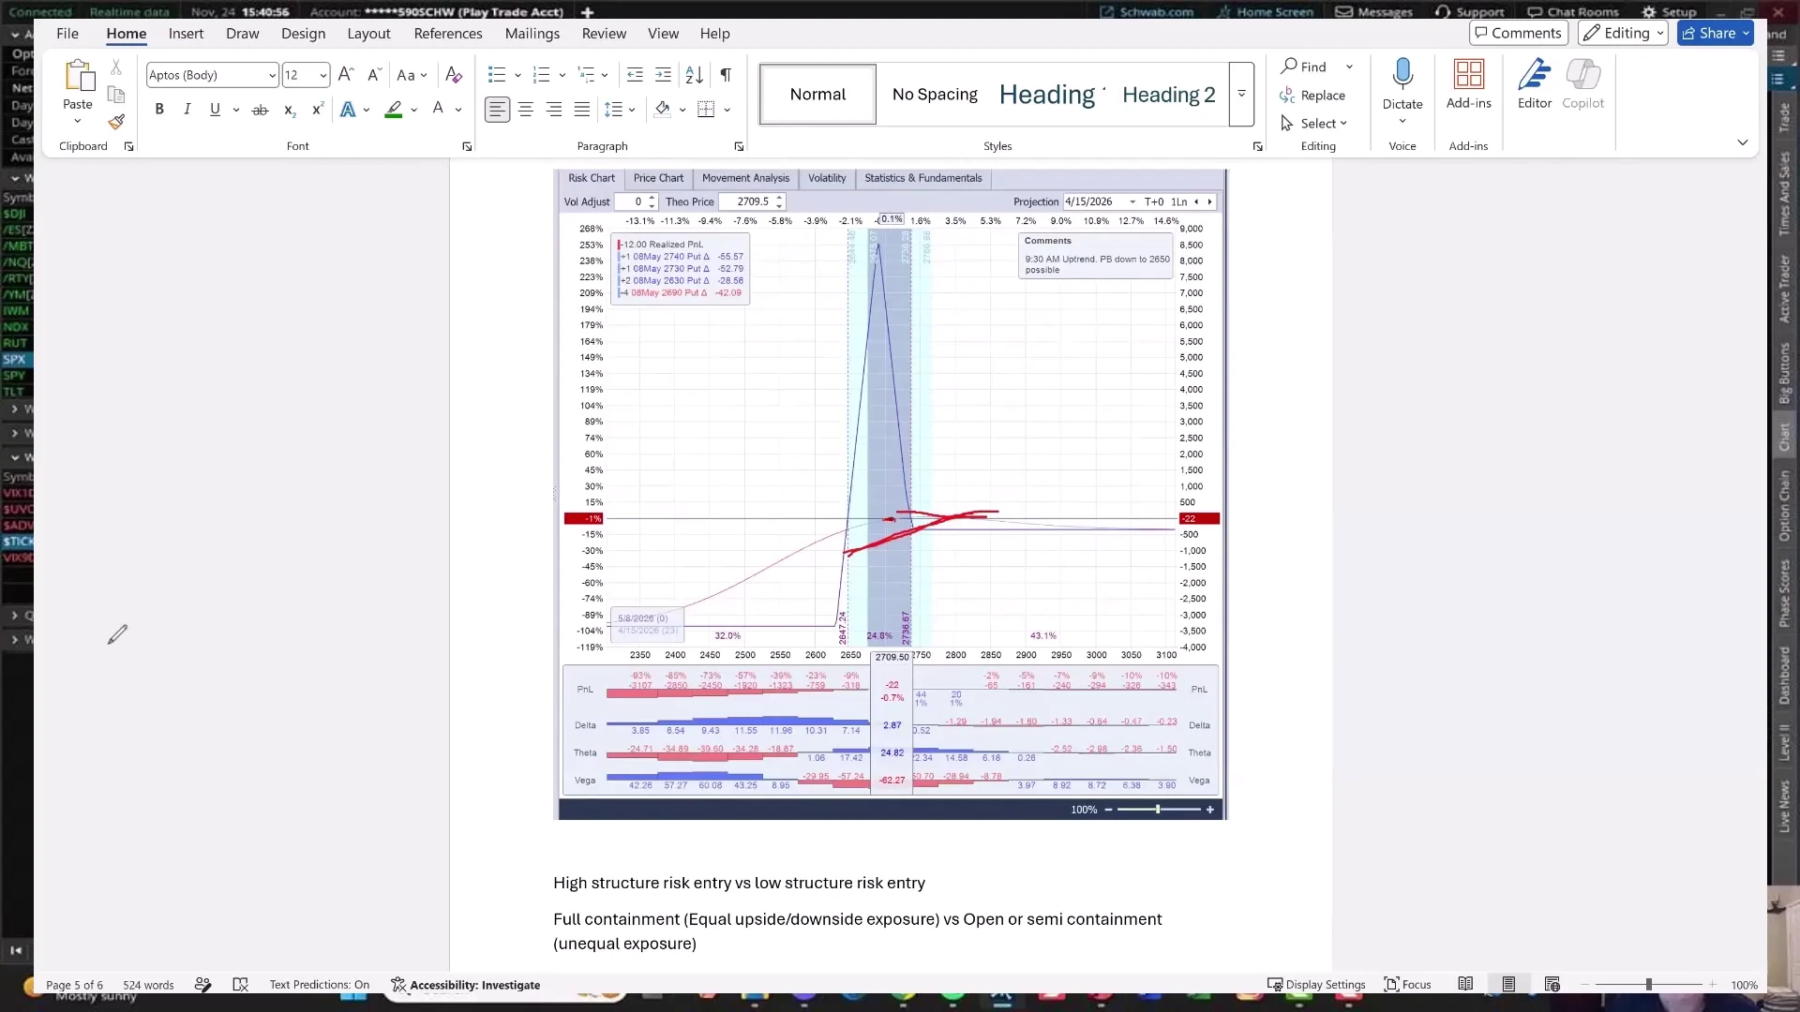
Task: Apply the Normal style
Action: (817, 94)
